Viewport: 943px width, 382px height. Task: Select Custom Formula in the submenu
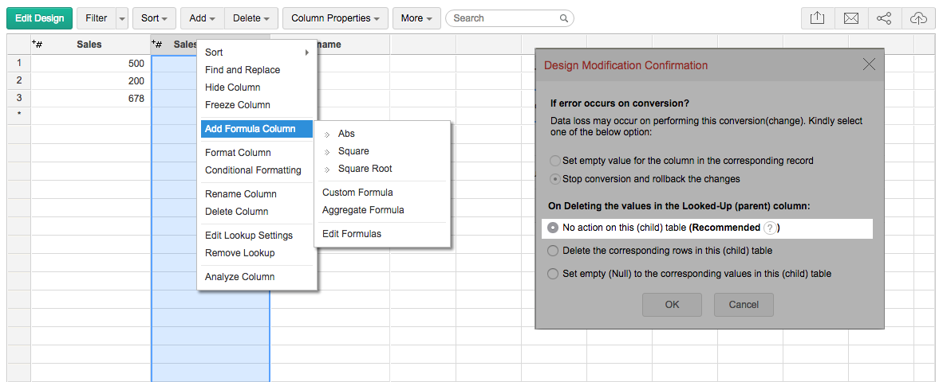[357, 193]
